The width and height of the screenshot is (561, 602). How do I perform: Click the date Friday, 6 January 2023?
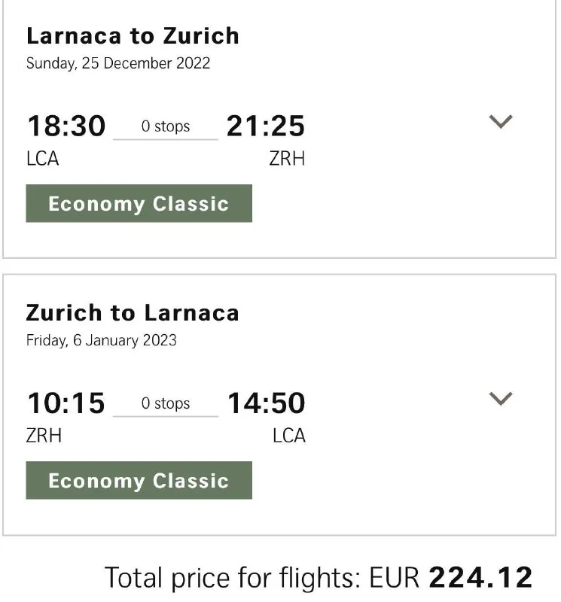click(102, 340)
